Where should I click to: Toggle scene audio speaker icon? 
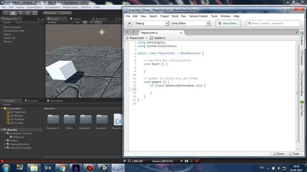91,22
